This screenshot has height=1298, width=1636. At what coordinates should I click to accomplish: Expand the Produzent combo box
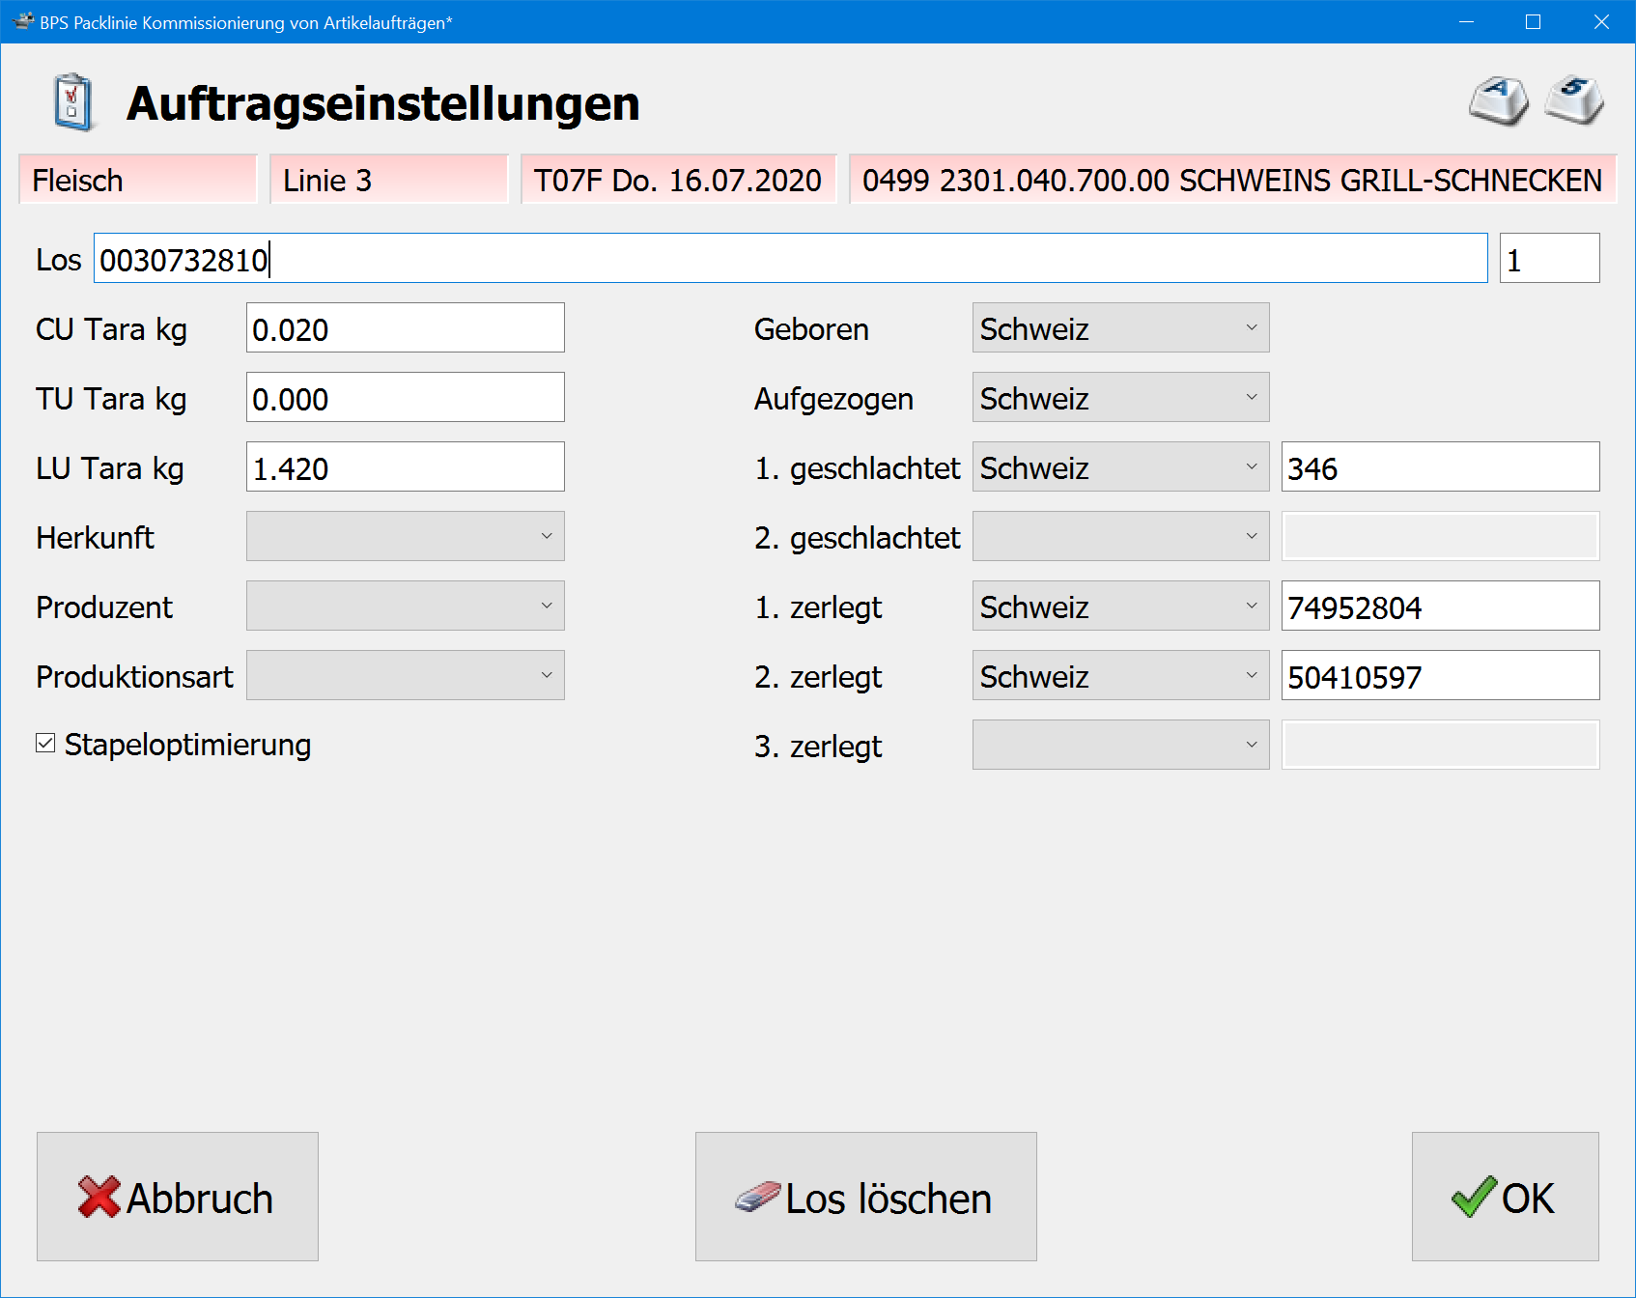point(405,607)
